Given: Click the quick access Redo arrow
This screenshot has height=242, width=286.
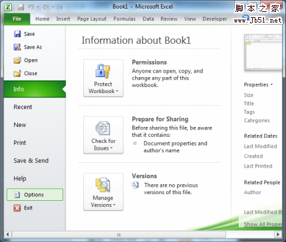Looking at the screenshot, I should click(x=46, y=7).
